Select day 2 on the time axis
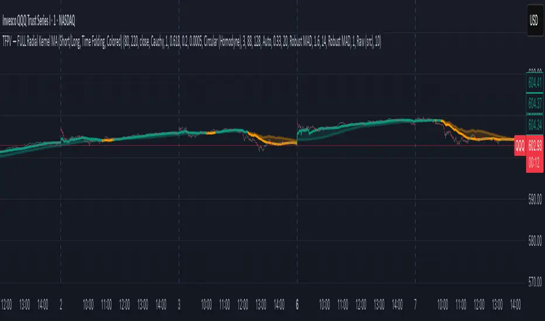545x321 pixels. 61,305
